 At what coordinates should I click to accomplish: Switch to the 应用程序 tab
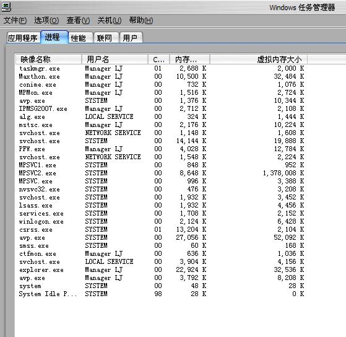[x=23, y=38]
